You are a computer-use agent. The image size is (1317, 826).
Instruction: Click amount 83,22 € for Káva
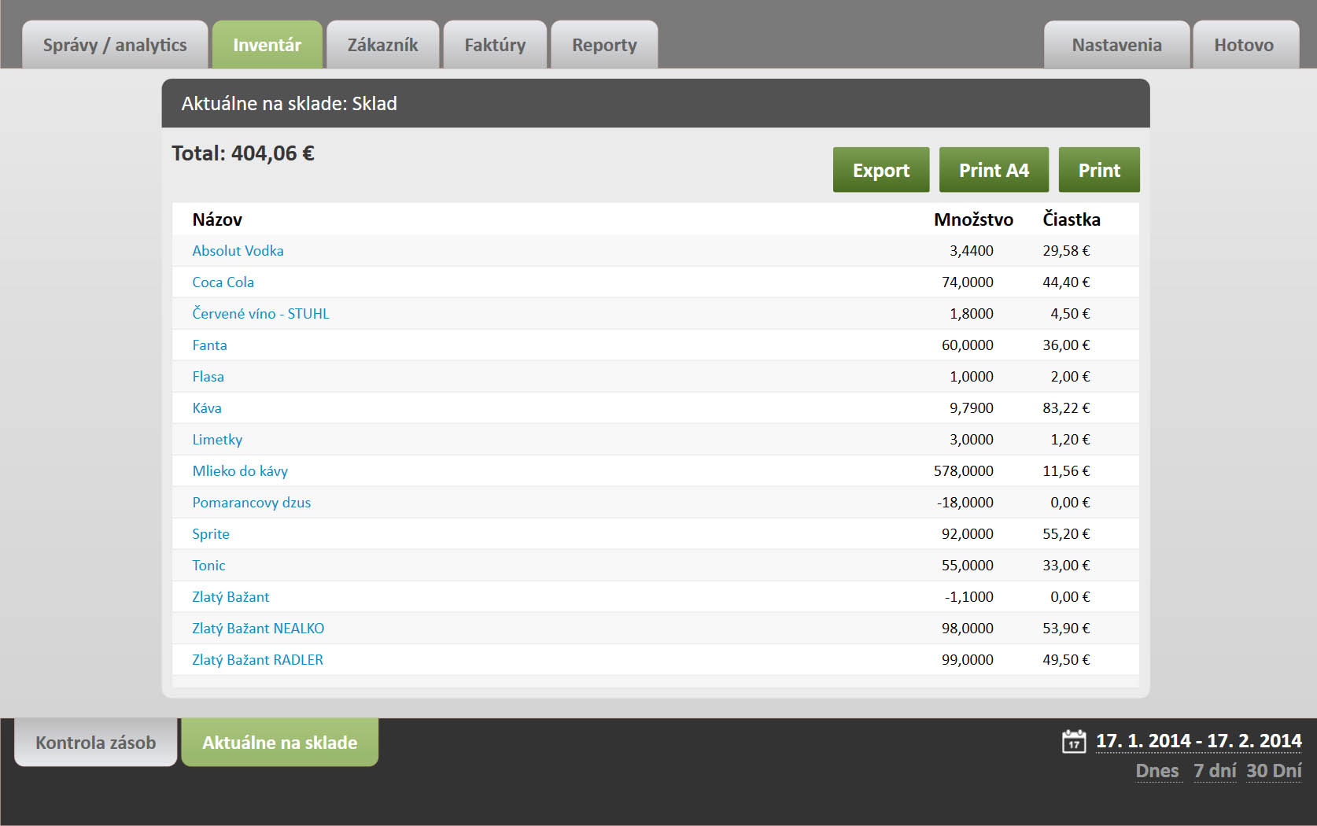click(x=1066, y=408)
